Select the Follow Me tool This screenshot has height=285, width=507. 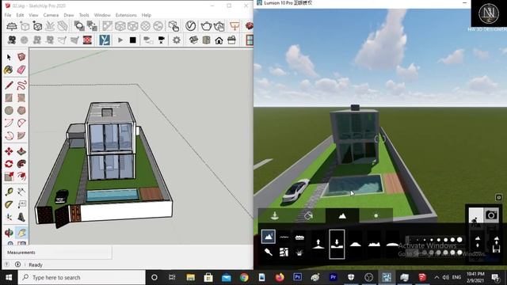tap(21, 164)
